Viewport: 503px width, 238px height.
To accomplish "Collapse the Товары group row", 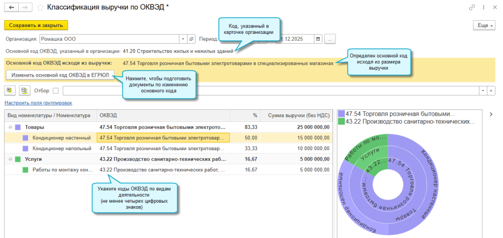I will (10, 127).
